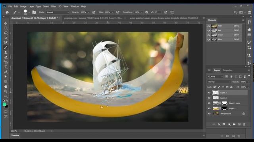Click the black background color swatch
The width and height of the screenshot is (254, 142).
(7, 106)
